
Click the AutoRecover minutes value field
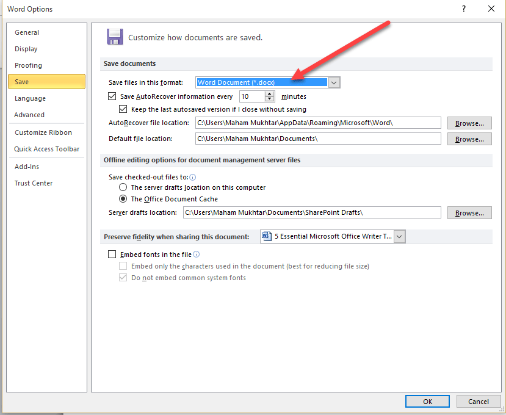[252, 96]
